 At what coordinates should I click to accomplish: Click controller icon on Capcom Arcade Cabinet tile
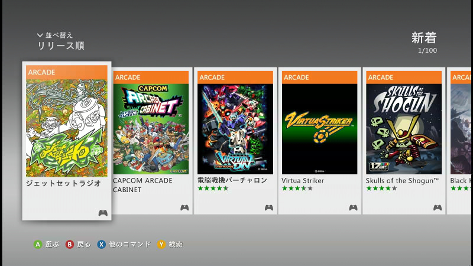point(184,207)
